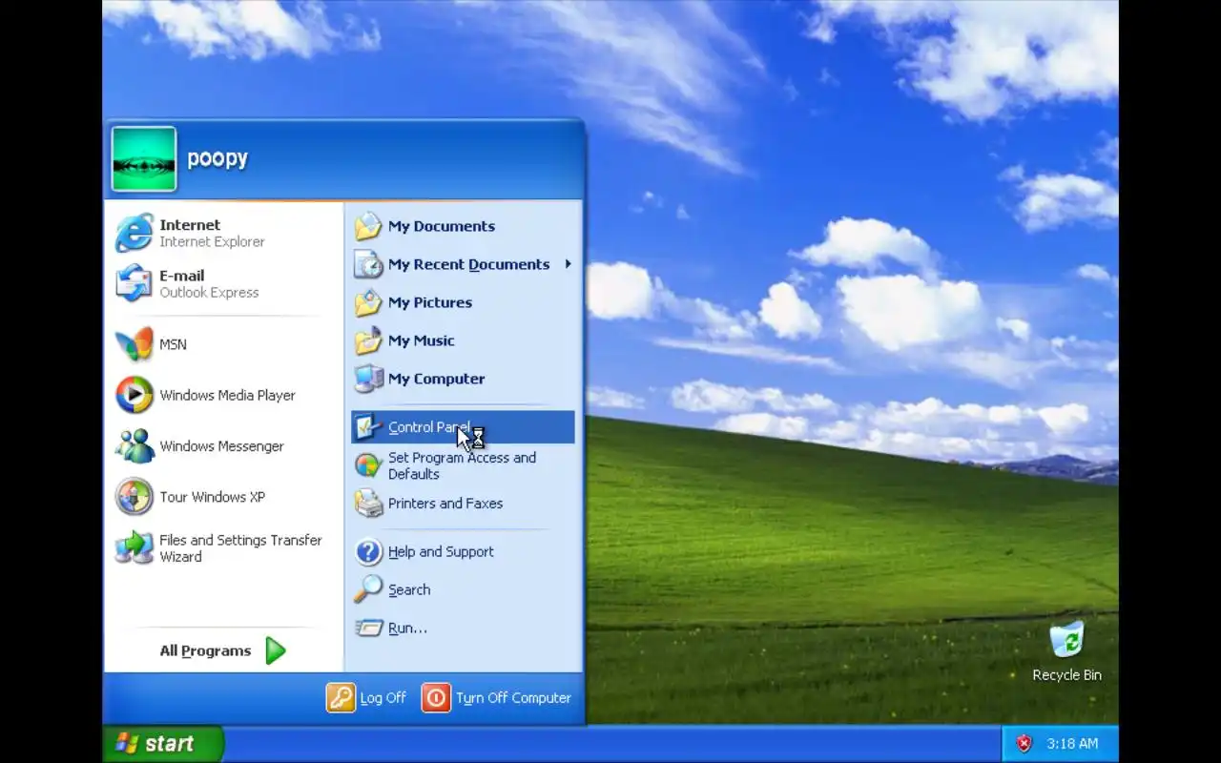This screenshot has height=763, width=1221.
Task: Select the My Documents text label
Action: click(x=442, y=226)
